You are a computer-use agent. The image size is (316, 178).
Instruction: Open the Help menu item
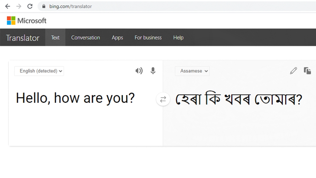pos(178,37)
